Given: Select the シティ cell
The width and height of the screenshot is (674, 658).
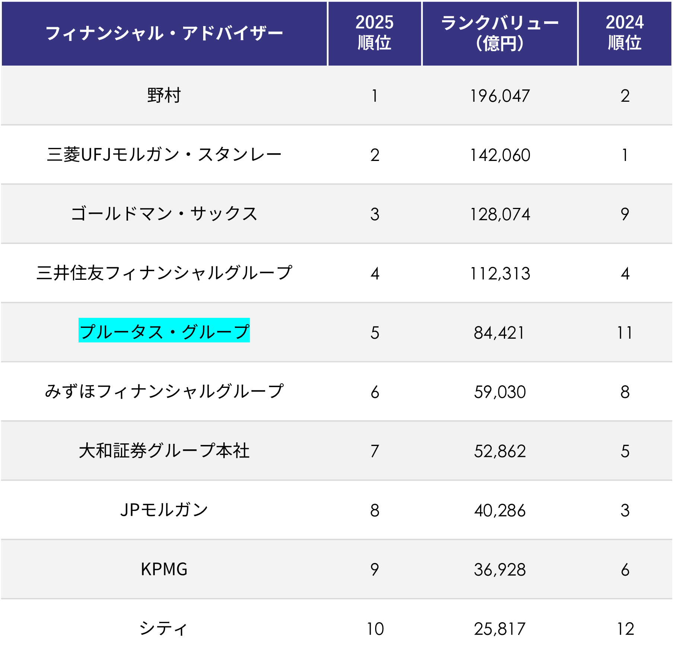Looking at the screenshot, I should [x=164, y=629].
